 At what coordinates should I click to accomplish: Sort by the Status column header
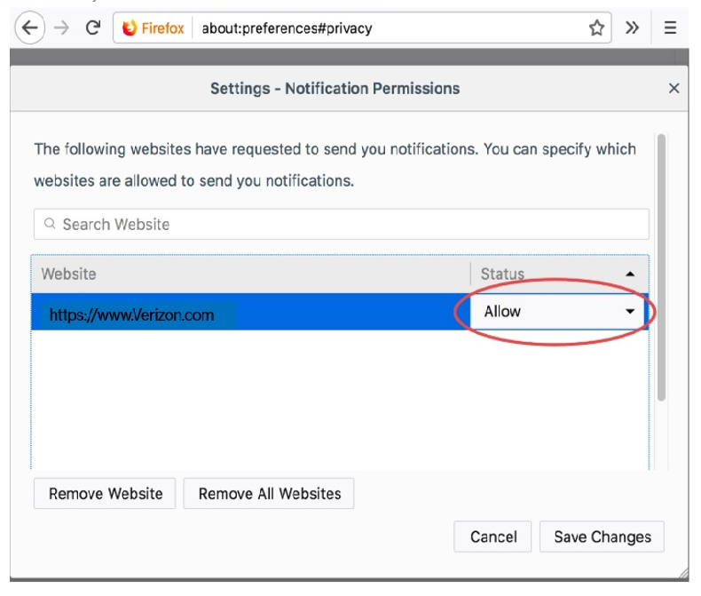pyautogui.click(x=559, y=274)
